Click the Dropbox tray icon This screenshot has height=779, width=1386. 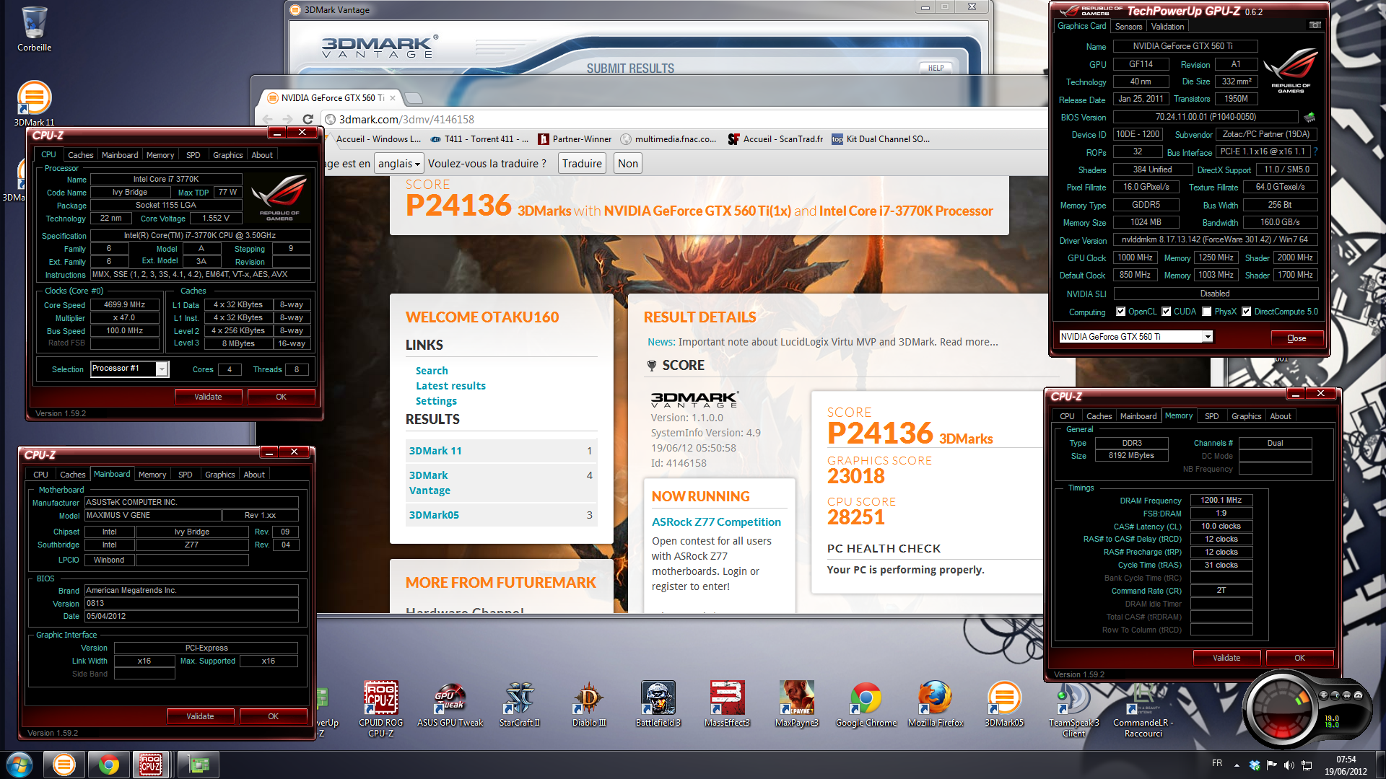(x=1255, y=765)
